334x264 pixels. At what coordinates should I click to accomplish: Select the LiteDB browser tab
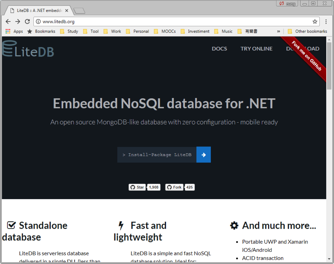(39, 10)
